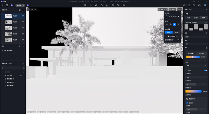The width and height of the screenshot is (209, 114).
Task: Open the display (eye) dropdown in the viewport
Action: click(172, 10)
